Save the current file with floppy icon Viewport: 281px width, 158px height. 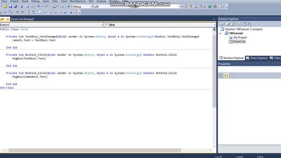[11, 7]
